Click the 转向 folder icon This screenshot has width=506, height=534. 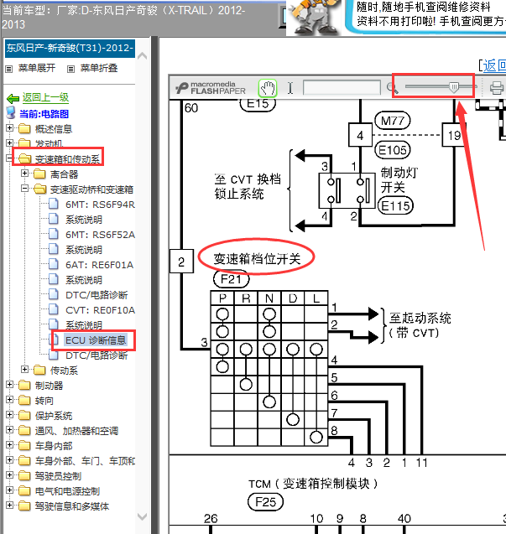click(24, 400)
